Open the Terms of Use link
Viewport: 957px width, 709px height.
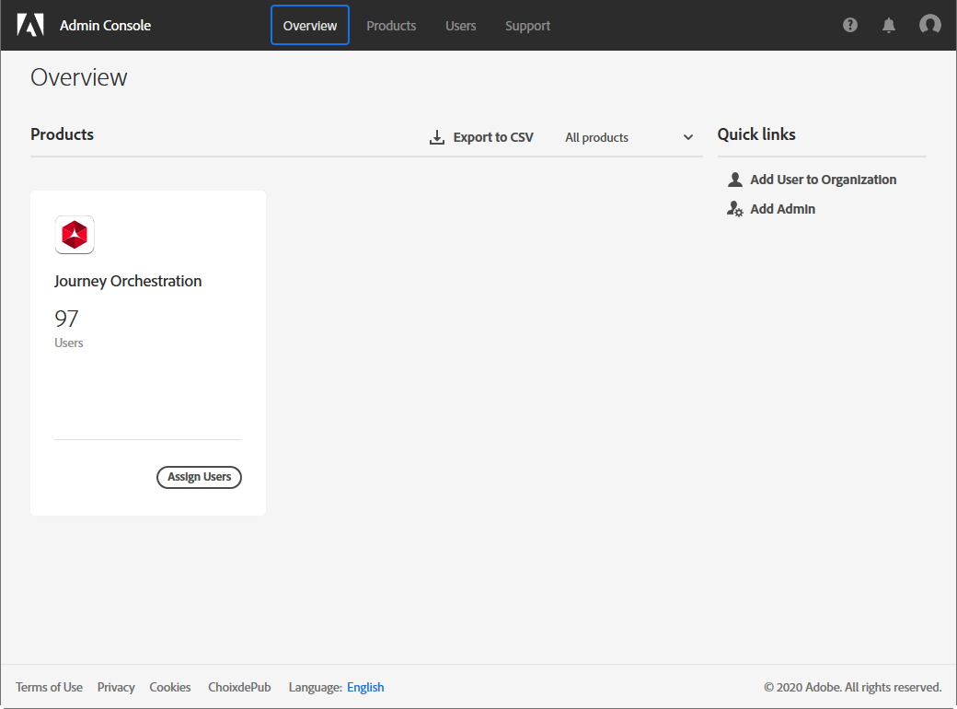pyautogui.click(x=50, y=687)
